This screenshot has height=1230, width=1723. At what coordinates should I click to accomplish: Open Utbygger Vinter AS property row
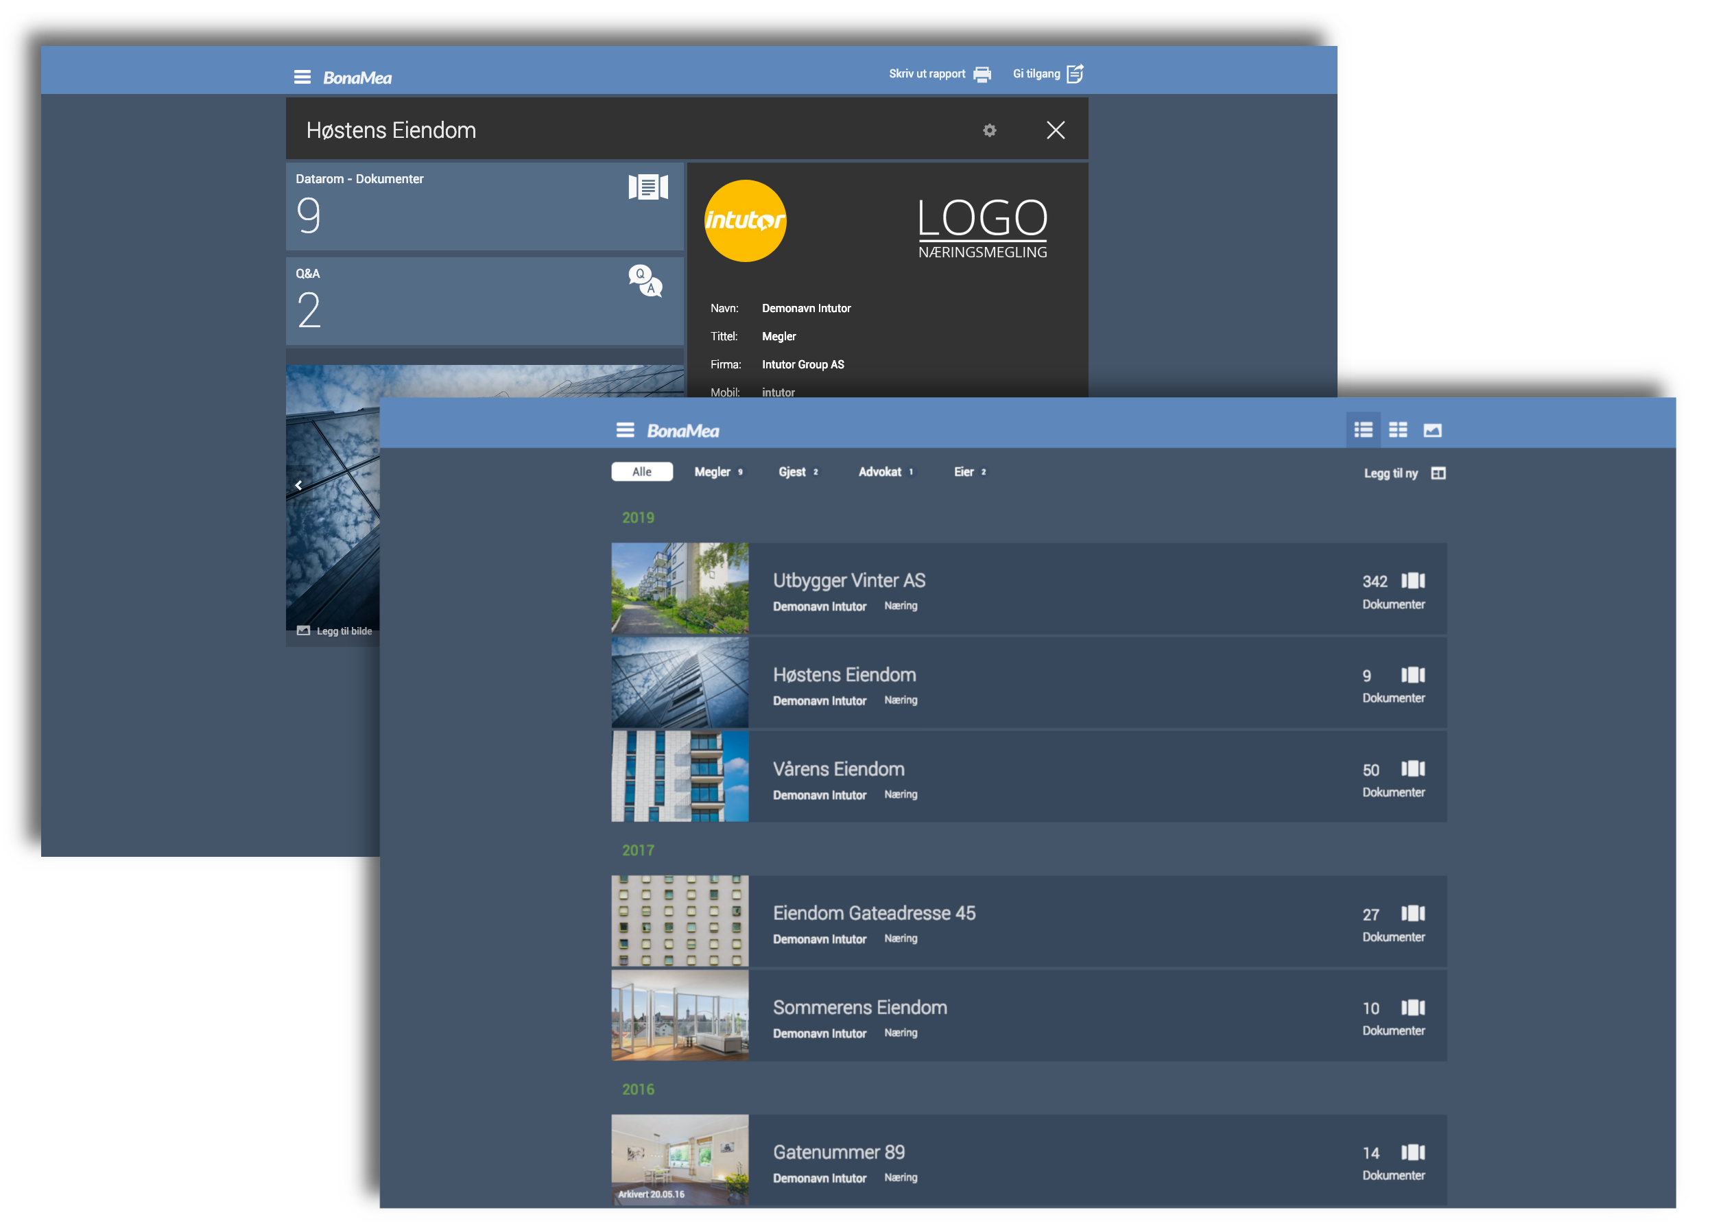pos(848,581)
